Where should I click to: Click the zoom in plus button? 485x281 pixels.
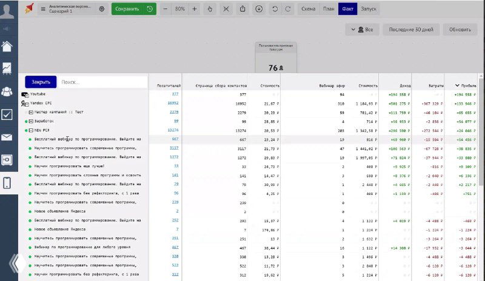click(194, 9)
